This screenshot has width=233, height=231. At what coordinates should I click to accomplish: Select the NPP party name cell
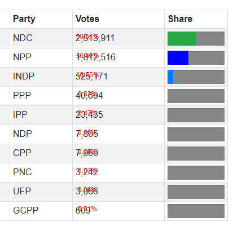tap(41, 57)
